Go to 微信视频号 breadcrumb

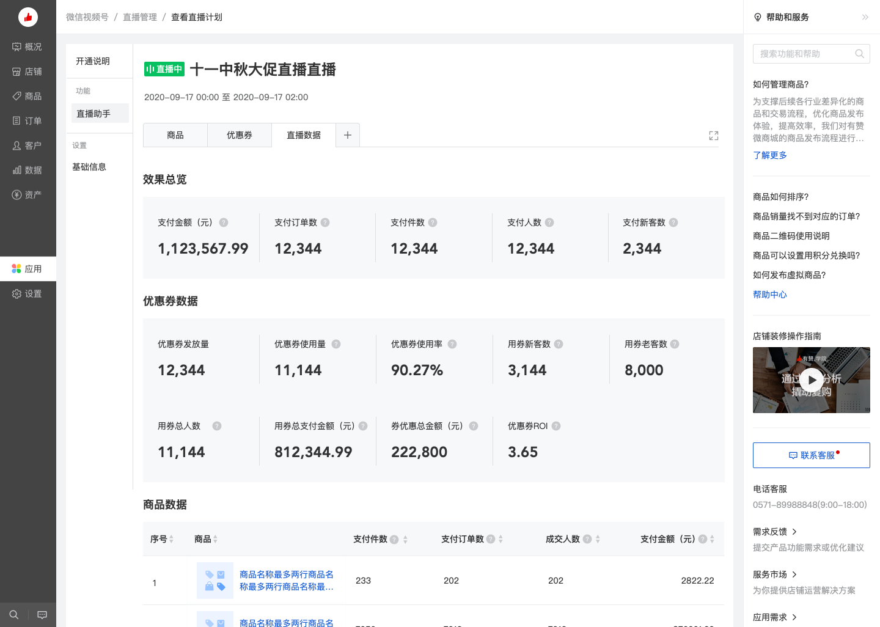[87, 17]
